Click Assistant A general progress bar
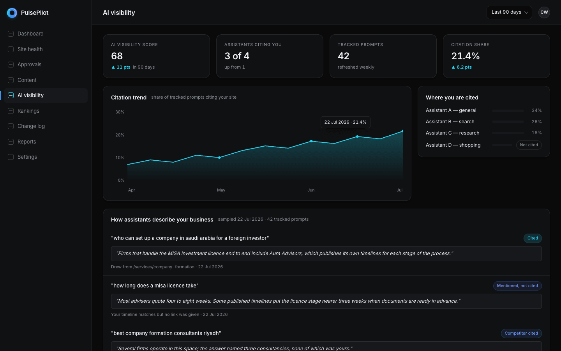 pyautogui.click(x=508, y=111)
